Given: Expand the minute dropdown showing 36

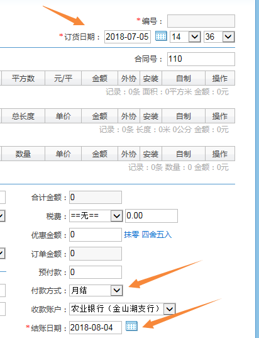Looking at the screenshot, I should [219, 37].
